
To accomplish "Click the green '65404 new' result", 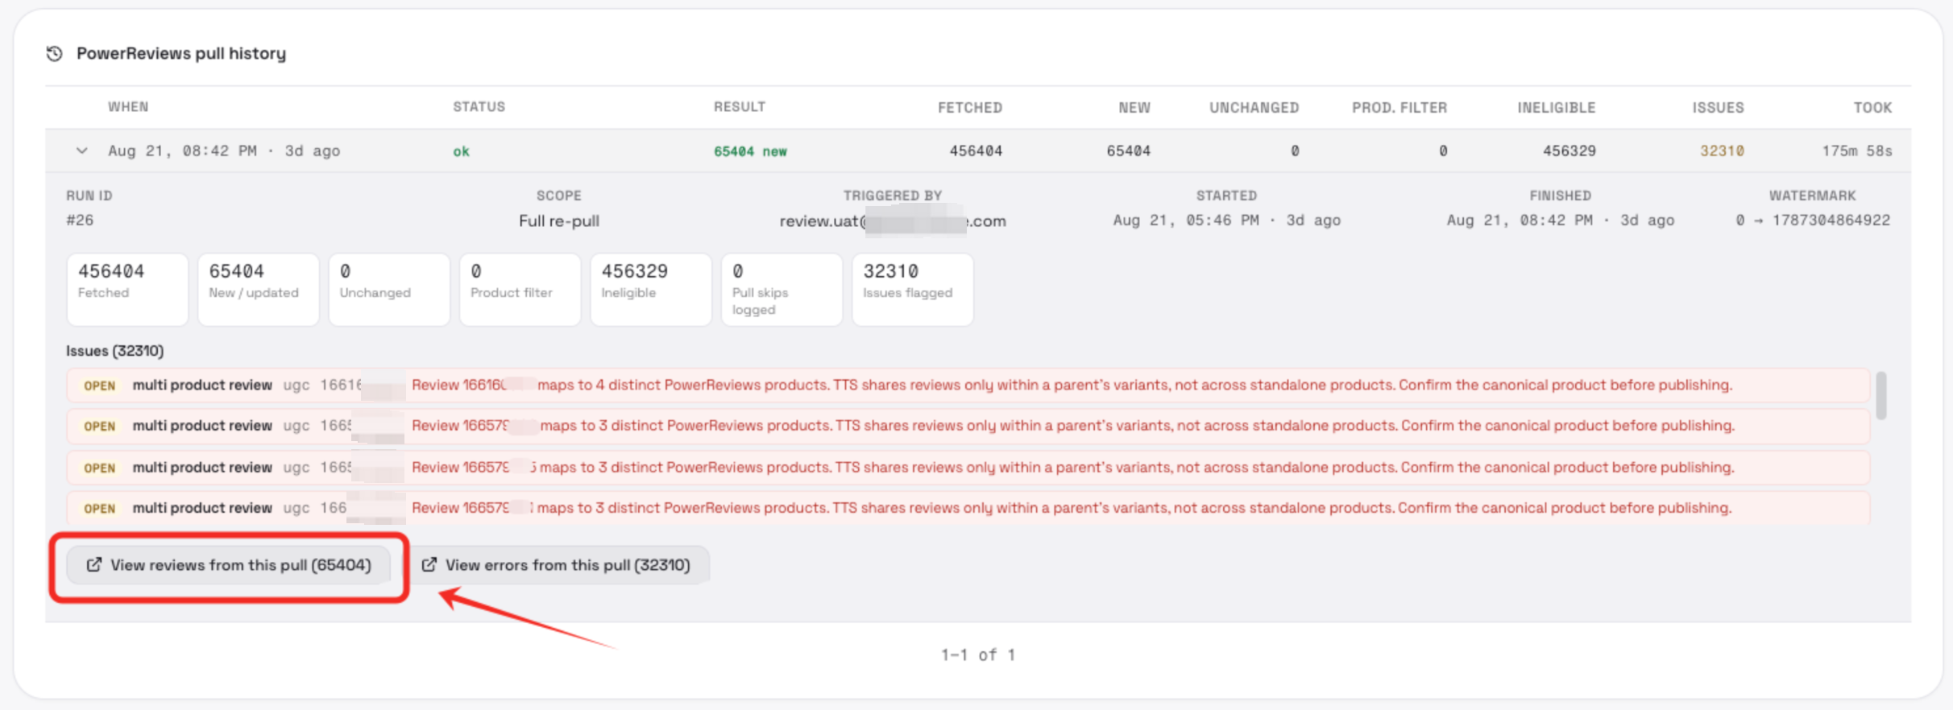I will [750, 151].
